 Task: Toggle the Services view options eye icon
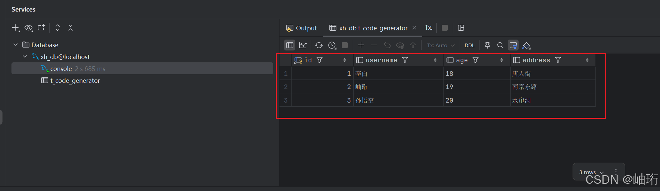28,28
